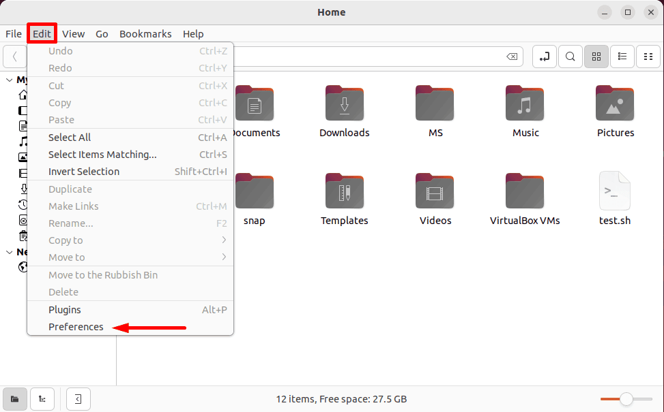This screenshot has height=412, width=664.
Task: Toggle the places view in side pane
Action: (14, 399)
